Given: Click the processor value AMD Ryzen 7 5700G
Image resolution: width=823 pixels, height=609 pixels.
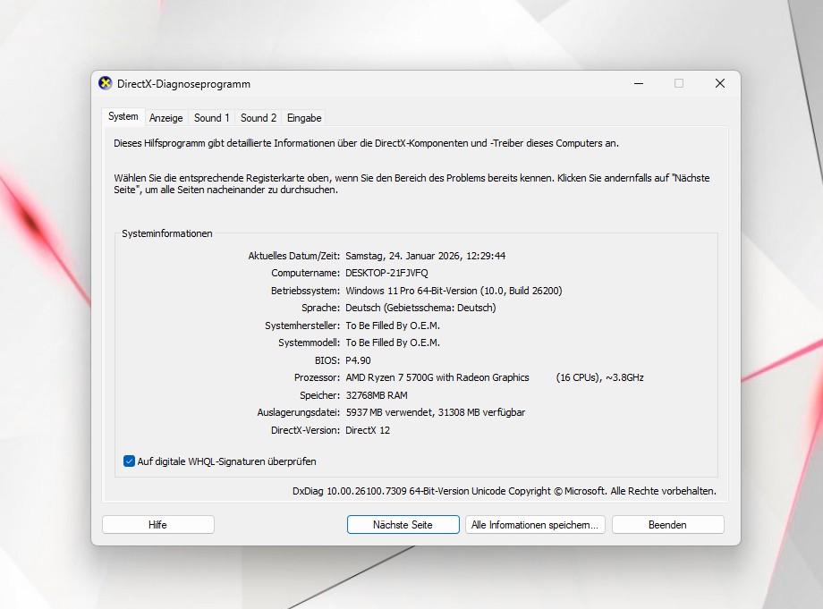Looking at the screenshot, I should [x=437, y=377].
